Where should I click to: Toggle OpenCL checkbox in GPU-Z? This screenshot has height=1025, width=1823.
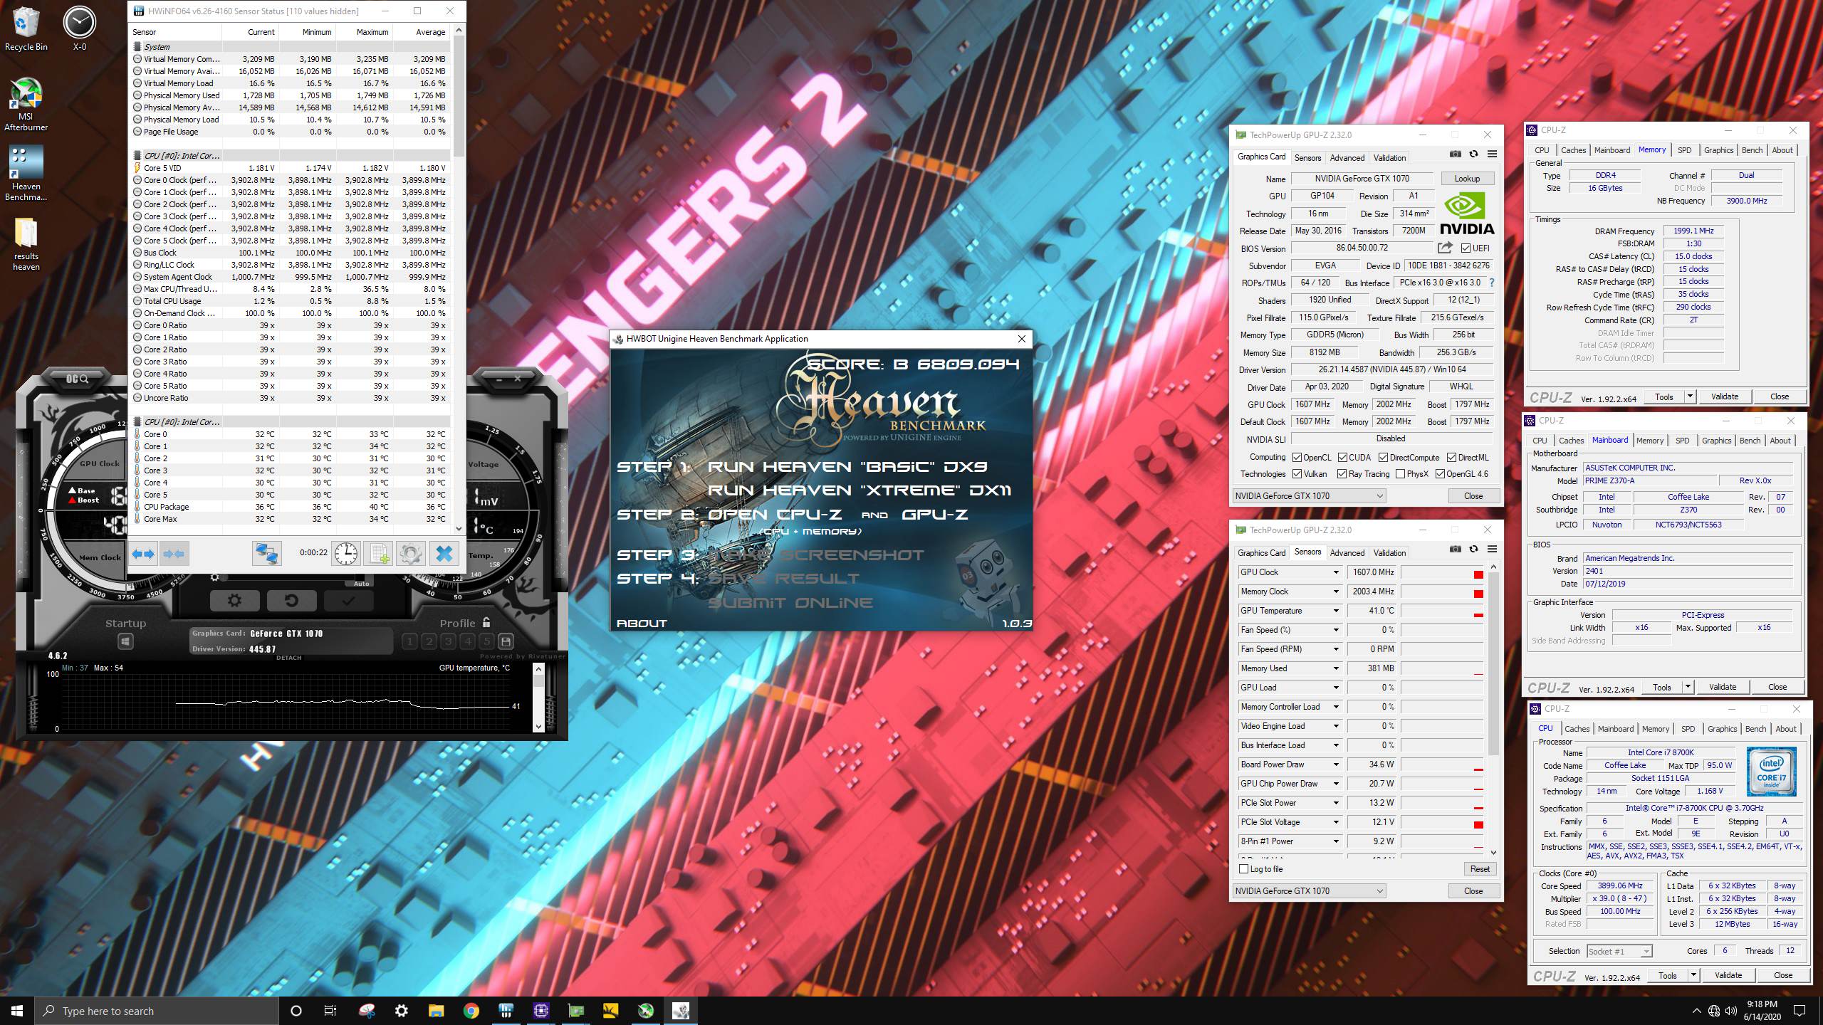click(x=1297, y=458)
